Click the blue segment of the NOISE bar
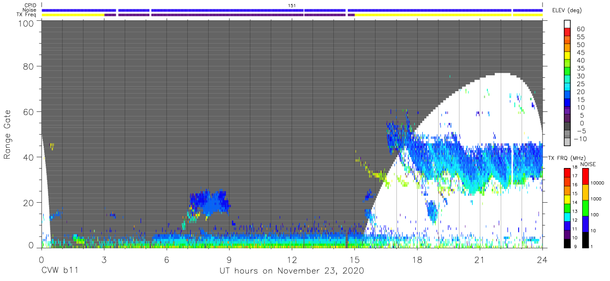610x281 pixels. pyautogui.click(x=586, y=224)
